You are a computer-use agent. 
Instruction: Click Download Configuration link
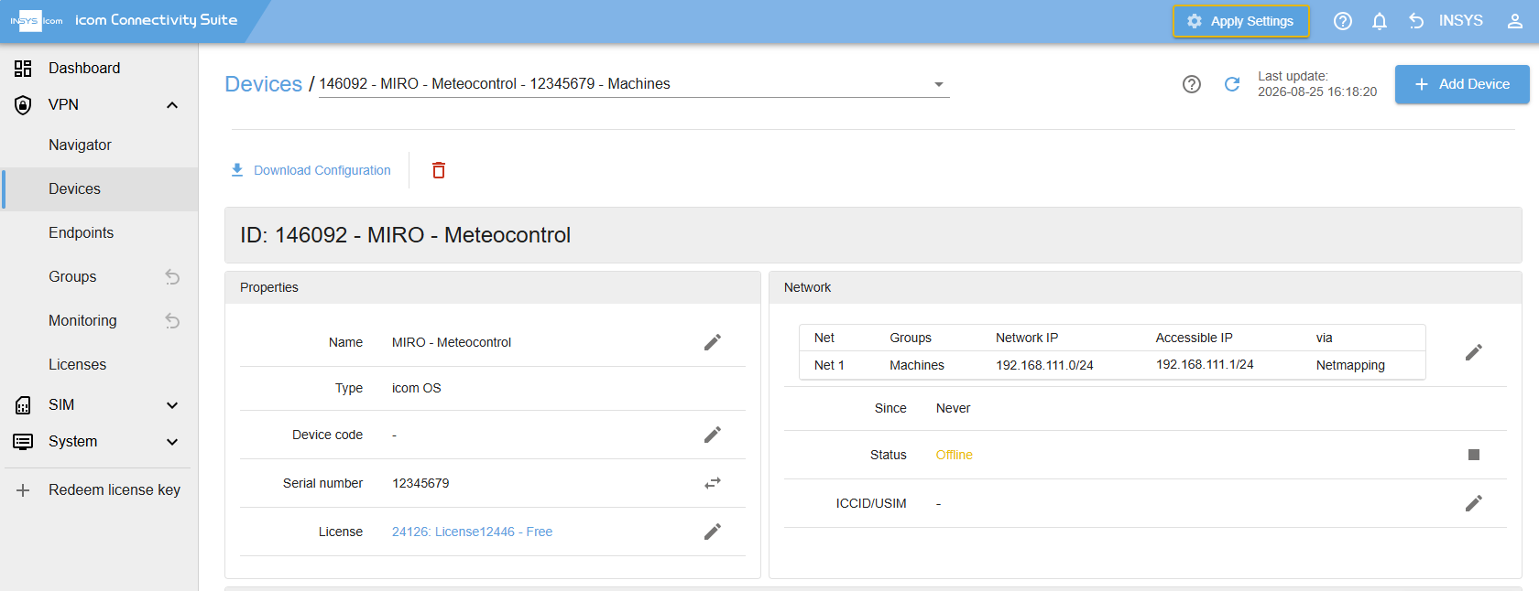click(x=322, y=170)
